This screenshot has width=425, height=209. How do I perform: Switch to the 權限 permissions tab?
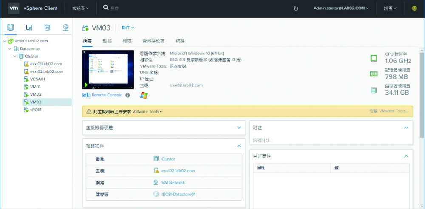[127, 41]
